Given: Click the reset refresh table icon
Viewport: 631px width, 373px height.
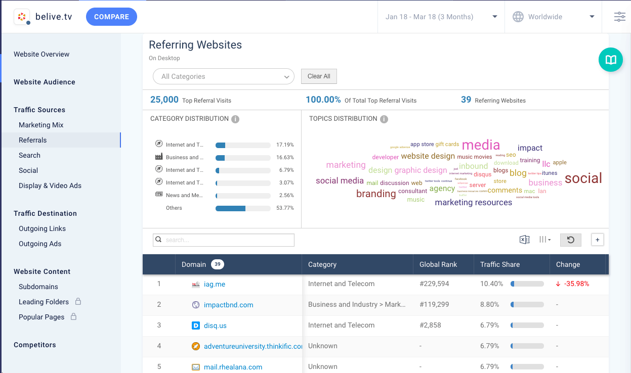Looking at the screenshot, I should click(x=570, y=240).
